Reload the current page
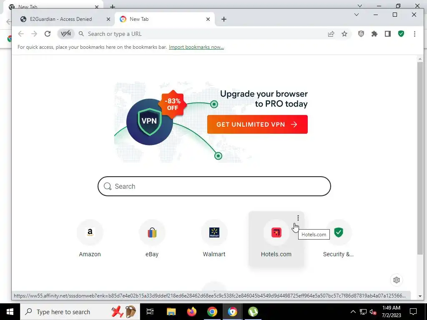This screenshot has height=320, width=427. click(x=48, y=34)
